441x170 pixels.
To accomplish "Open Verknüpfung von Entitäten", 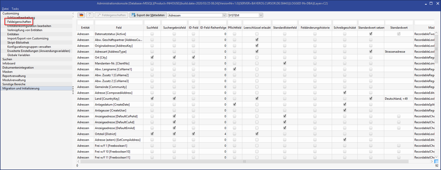I will (25, 30).
